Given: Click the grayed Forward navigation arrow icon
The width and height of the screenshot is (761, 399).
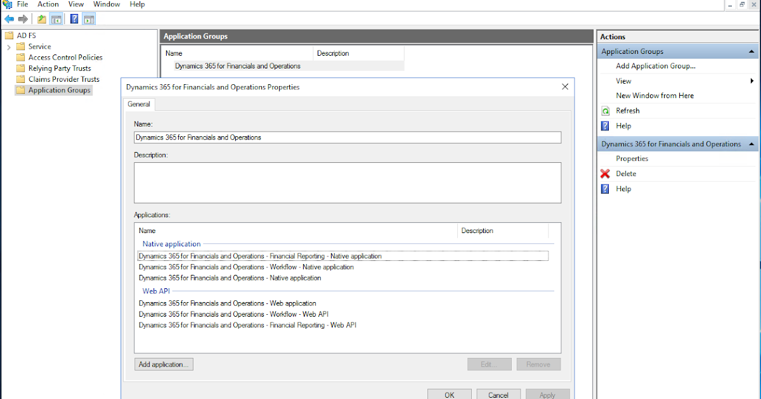Looking at the screenshot, I should tap(23, 18).
